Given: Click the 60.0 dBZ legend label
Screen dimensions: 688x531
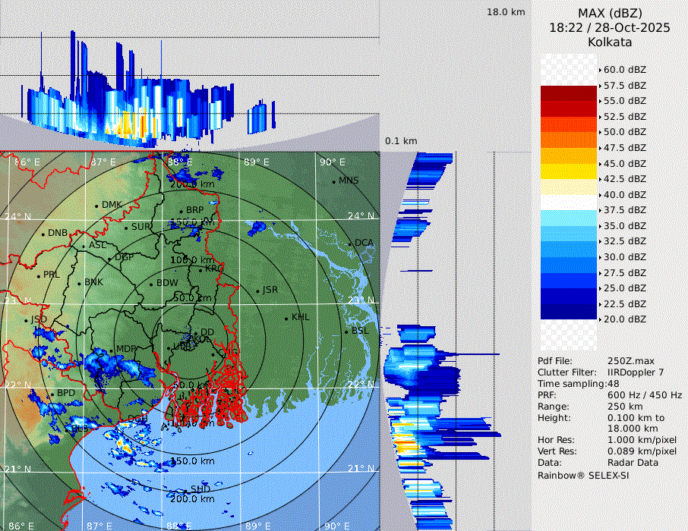Looking at the screenshot, I should 624,69.
